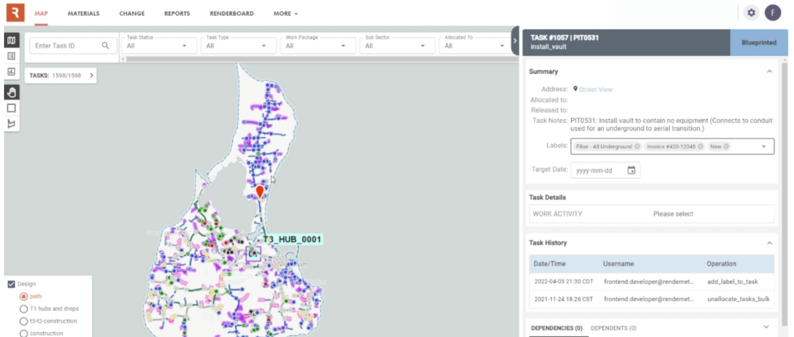Switch to the Dependents tab
Image resolution: width=794 pixels, height=337 pixels.
[613, 328]
